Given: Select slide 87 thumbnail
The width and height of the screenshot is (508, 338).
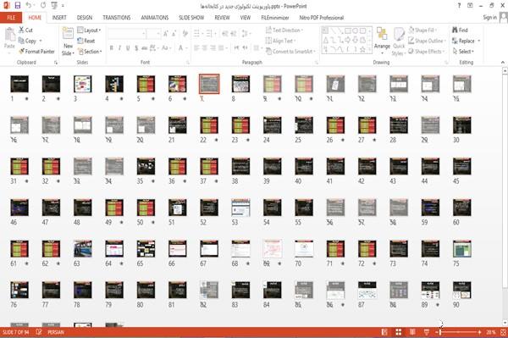Looking at the screenshot, I should pyautogui.click(x=367, y=290).
